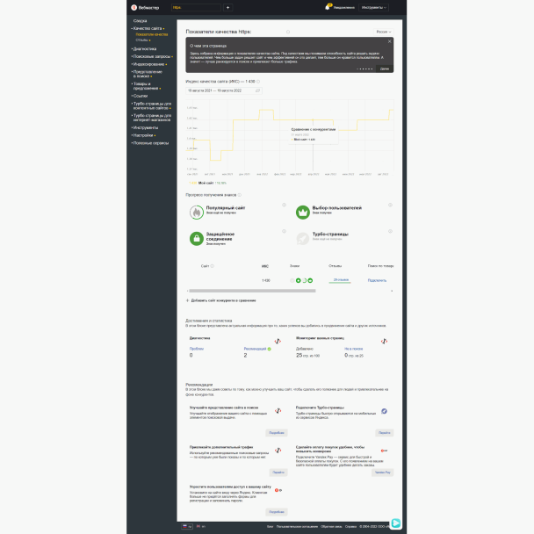Image resolution: width=534 pixels, height=534 pixels.
Task: Click the 'Турбо-страницы' rocket badge icon
Action: pos(302,238)
